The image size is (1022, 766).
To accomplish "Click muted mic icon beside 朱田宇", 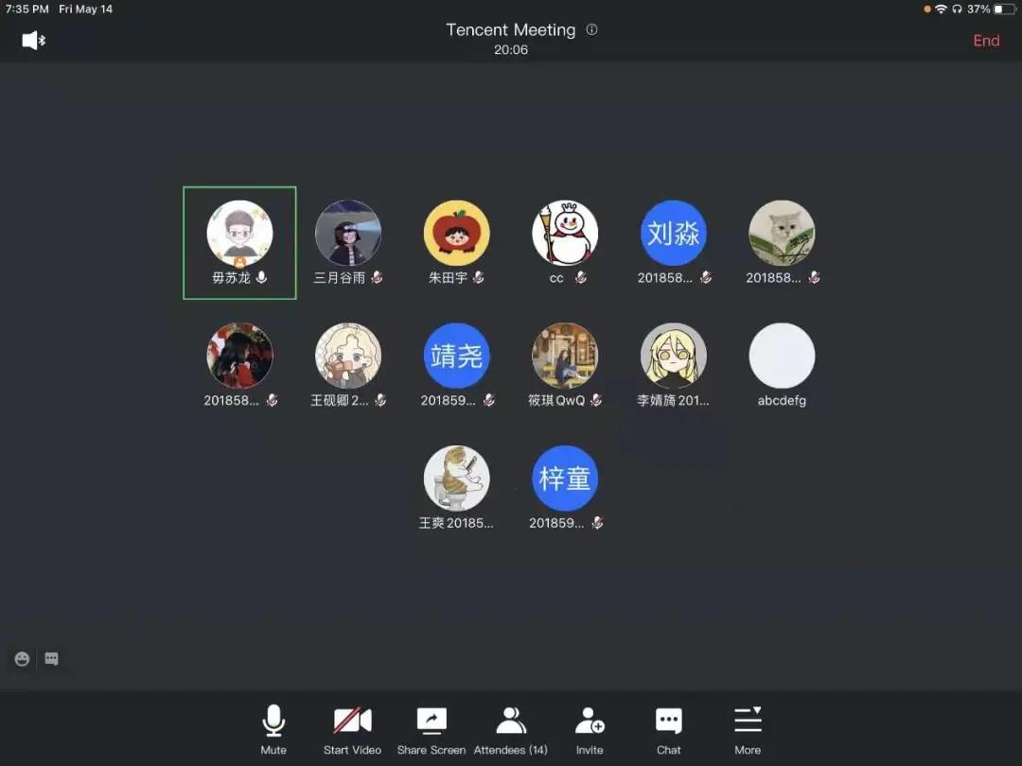I will coord(479,277).
